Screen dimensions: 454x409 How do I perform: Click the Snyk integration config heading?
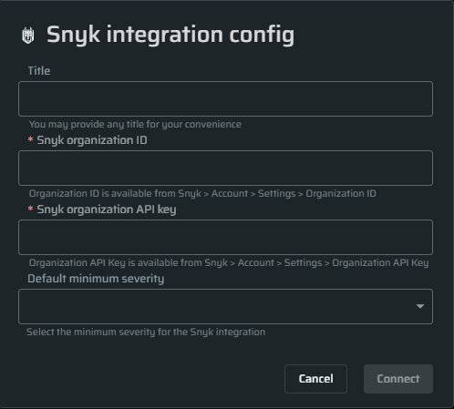coord(170,35)
